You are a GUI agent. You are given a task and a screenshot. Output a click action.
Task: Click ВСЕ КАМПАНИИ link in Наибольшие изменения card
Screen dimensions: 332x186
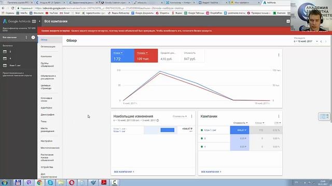[x=124, y=172]
